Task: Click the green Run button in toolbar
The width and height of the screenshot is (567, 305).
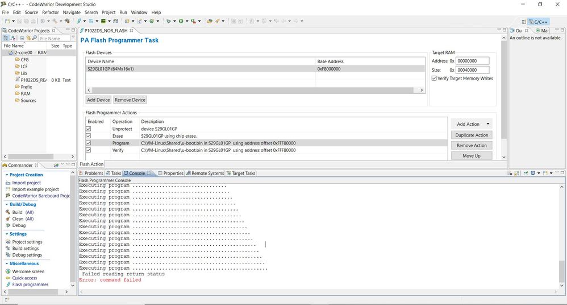Action: click(181, 21)
